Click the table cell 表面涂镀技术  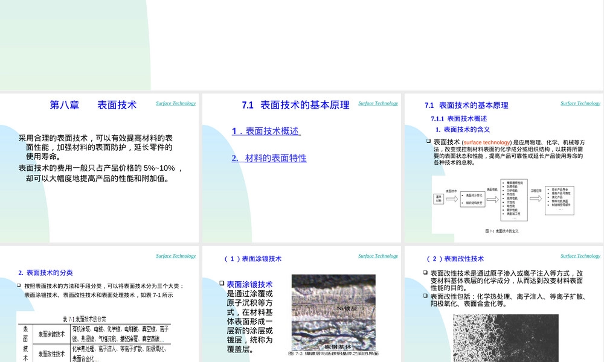click(51, 334)
